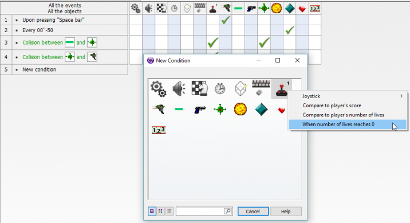Toggle the checkmark in Every 00"-50 row
The height and width of the screenshot is (223, 410).
289,30
